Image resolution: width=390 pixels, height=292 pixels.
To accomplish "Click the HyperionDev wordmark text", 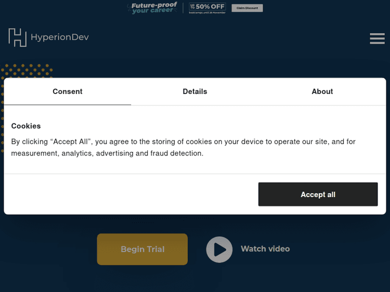I will click(x=59, y=37).
